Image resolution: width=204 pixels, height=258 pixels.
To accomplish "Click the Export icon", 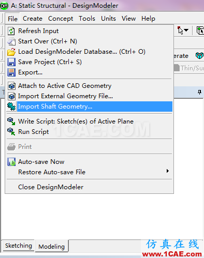I will 11,72.
